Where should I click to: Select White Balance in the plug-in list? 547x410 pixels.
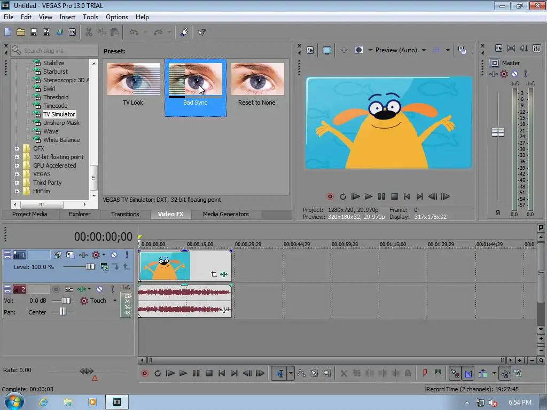click(61, 140)
